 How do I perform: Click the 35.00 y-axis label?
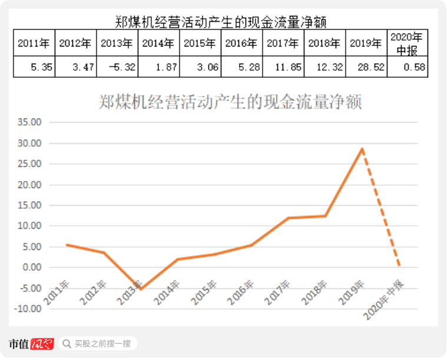pyautogui.click(x=29, y=122)
